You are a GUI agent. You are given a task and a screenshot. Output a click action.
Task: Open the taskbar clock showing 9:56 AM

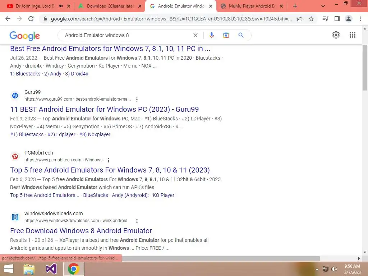tap(352, 269)
